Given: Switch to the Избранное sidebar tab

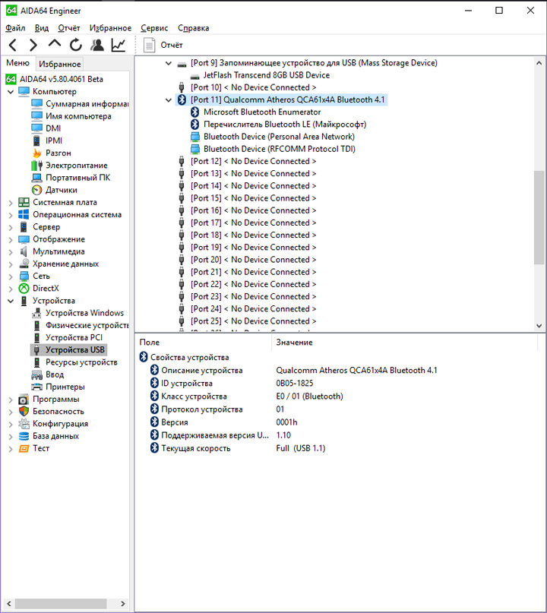Looking at the screenshot, I should point(59,64).
